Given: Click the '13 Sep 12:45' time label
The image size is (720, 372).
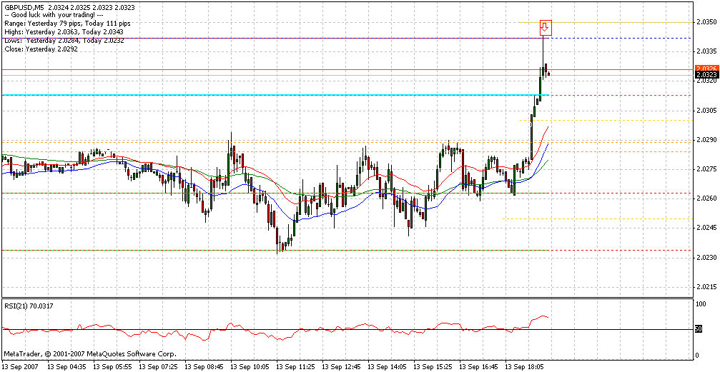Looking at the screenshot, I should coord(342,367).
